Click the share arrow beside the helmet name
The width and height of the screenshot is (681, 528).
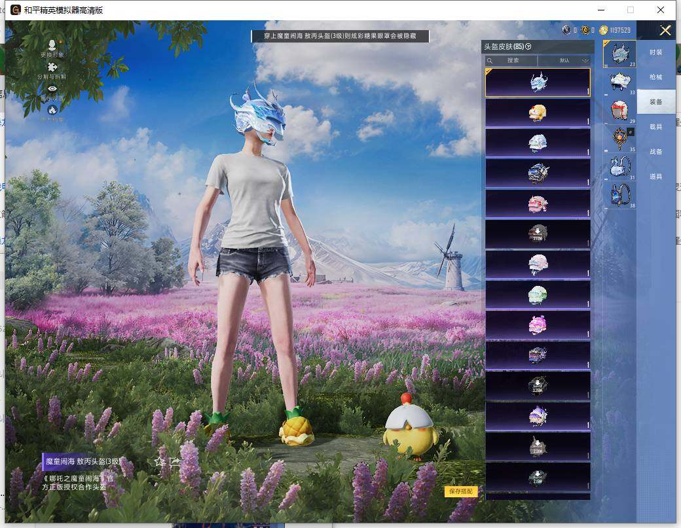175,462
